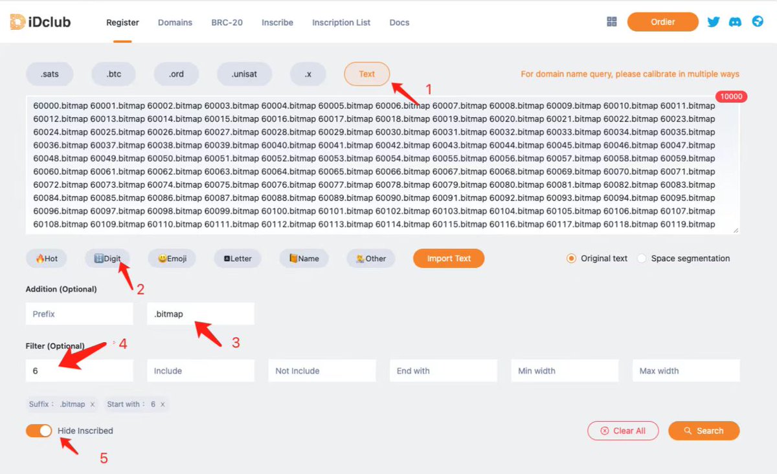Open the Domains tab

(x=175, y=22)
